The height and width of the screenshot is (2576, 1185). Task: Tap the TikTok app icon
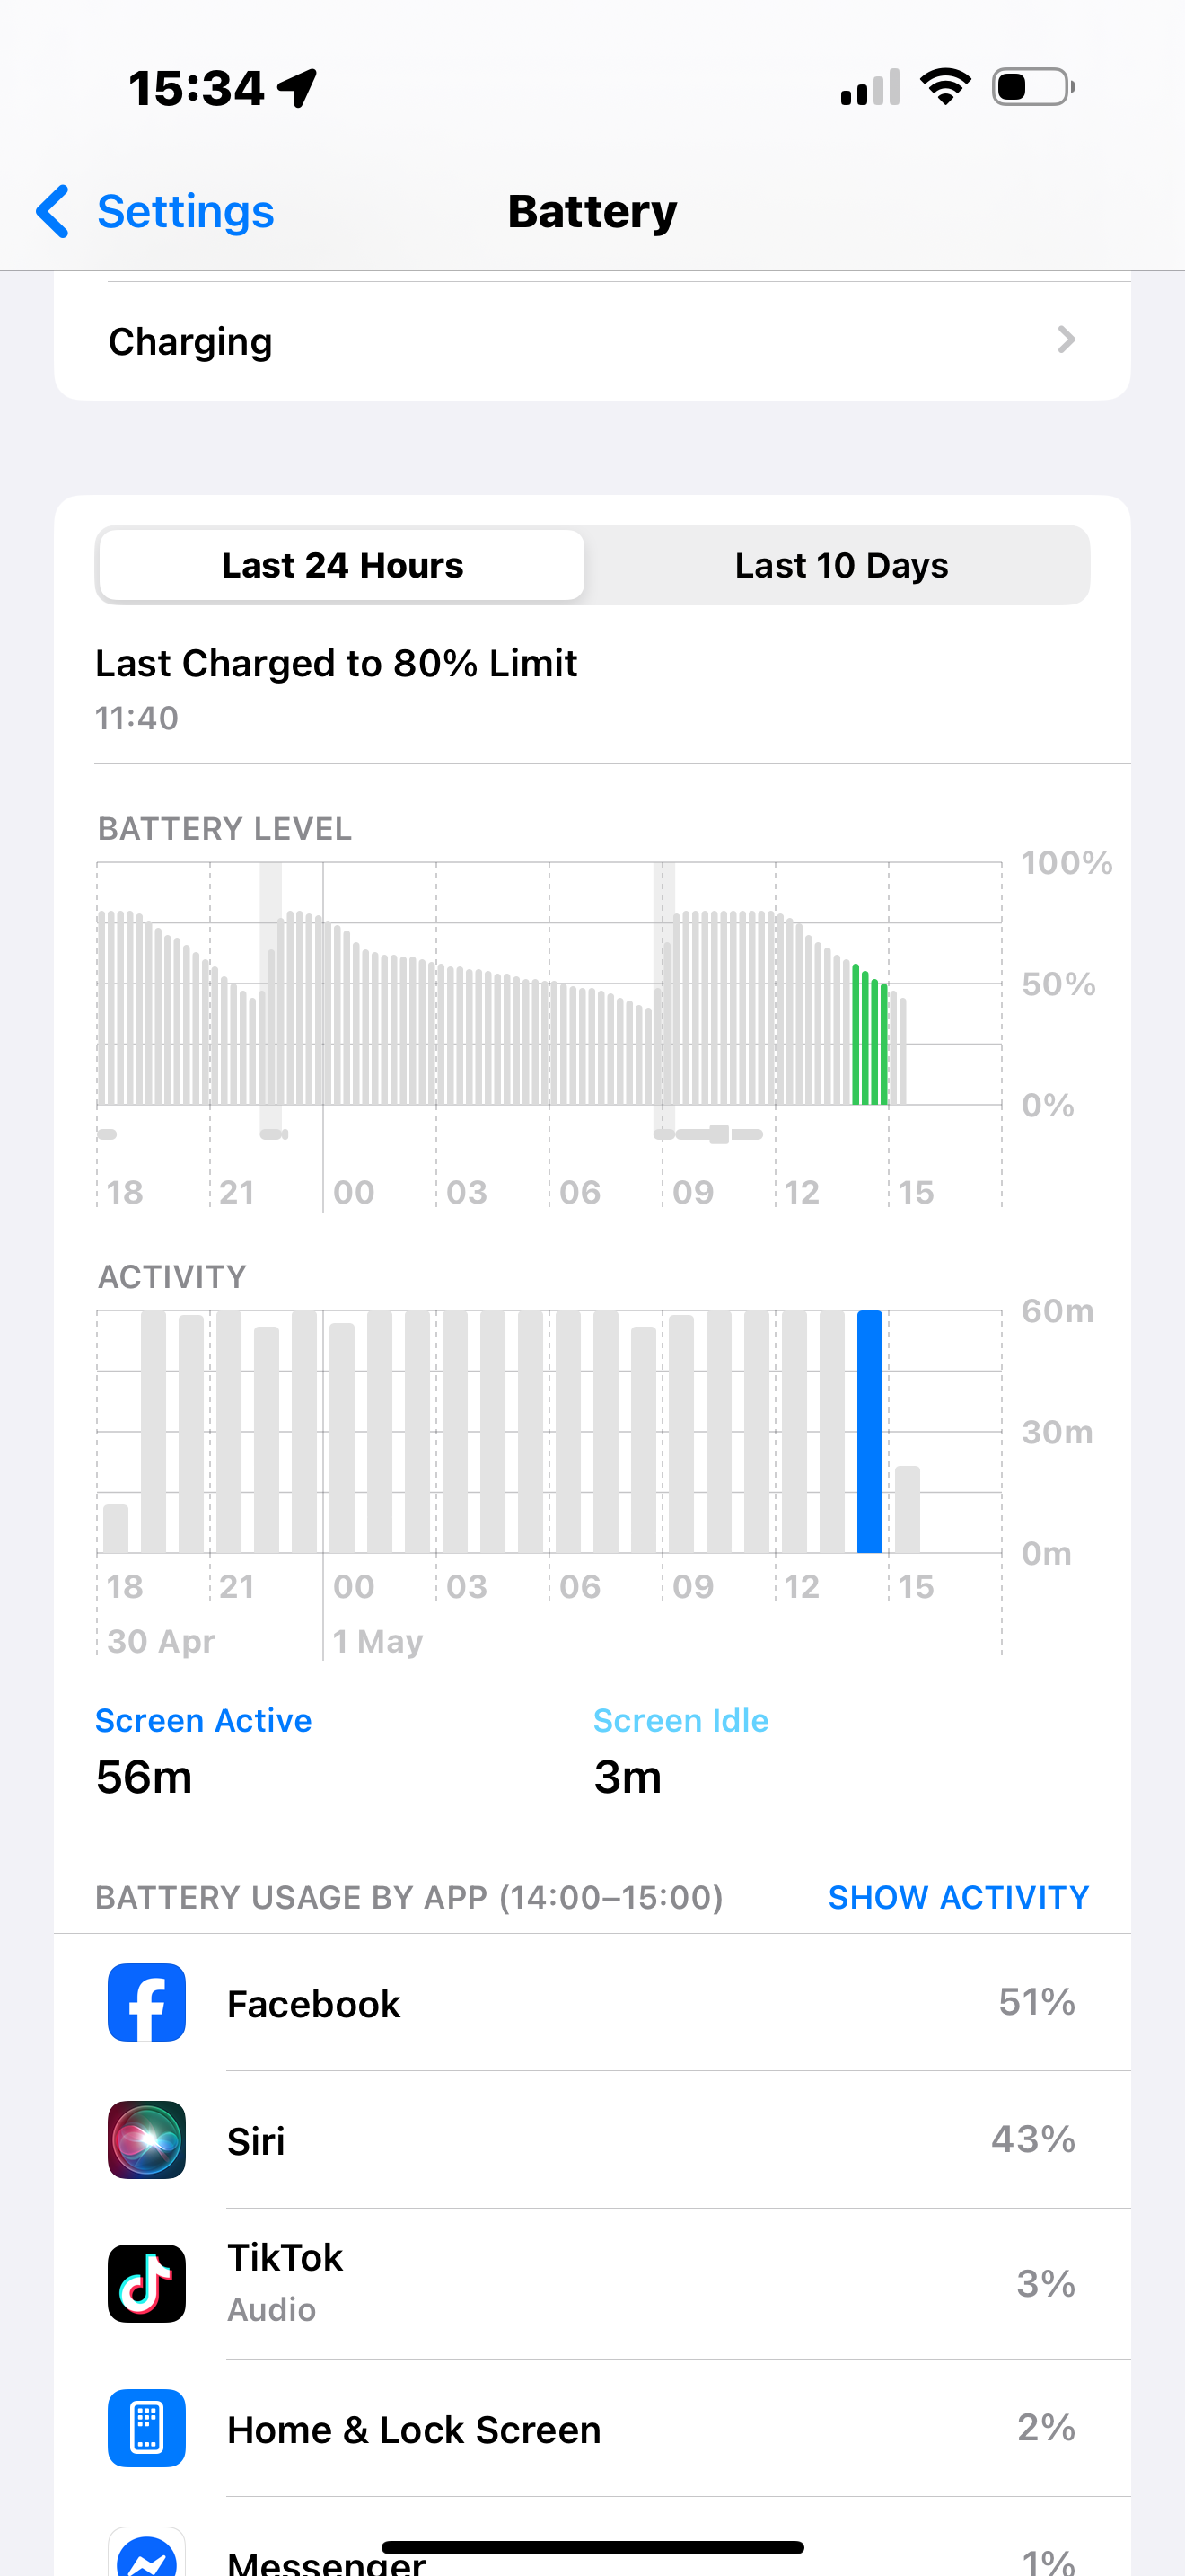click(147, 2283)
